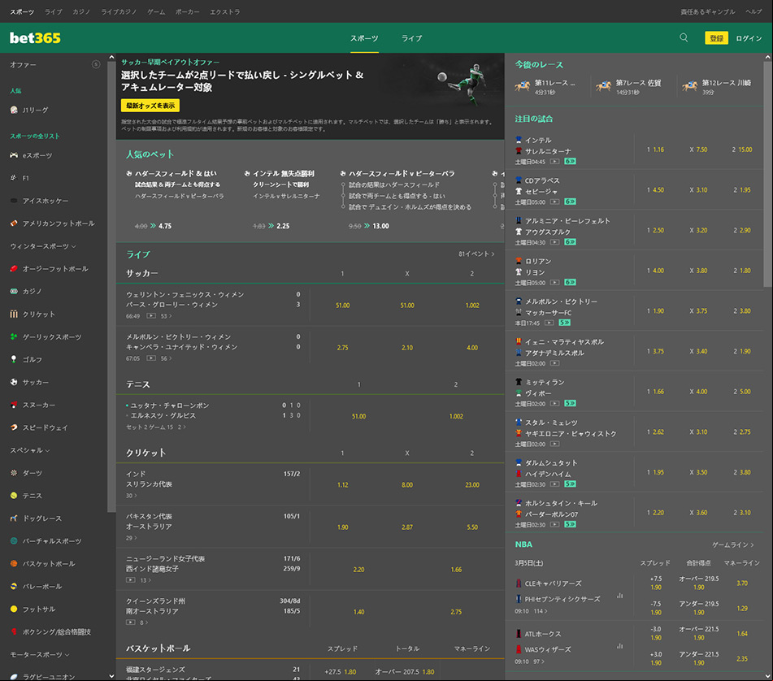Open the 第12レース 川崎 race
The image size is (773, 681).
click(717, 86)
